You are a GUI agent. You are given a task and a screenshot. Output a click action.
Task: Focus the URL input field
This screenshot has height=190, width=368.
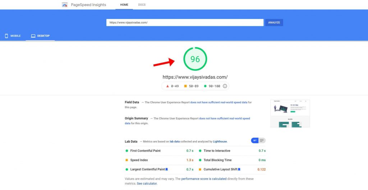185,23
